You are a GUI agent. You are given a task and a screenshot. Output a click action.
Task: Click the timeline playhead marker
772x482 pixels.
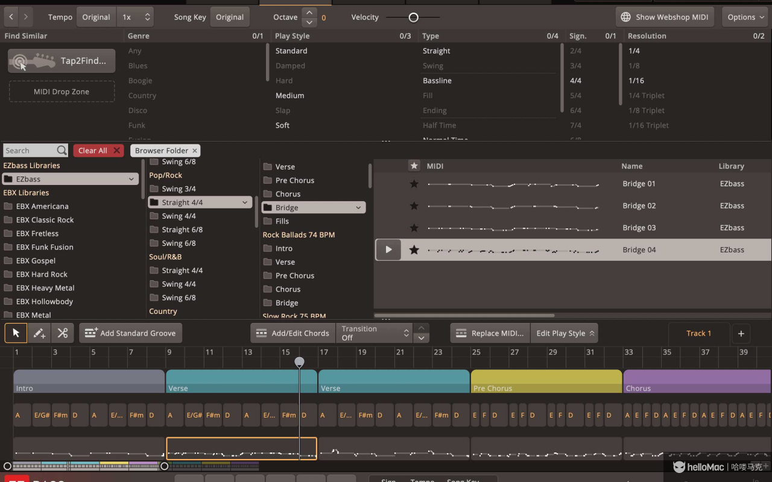[x=299, y=361]
